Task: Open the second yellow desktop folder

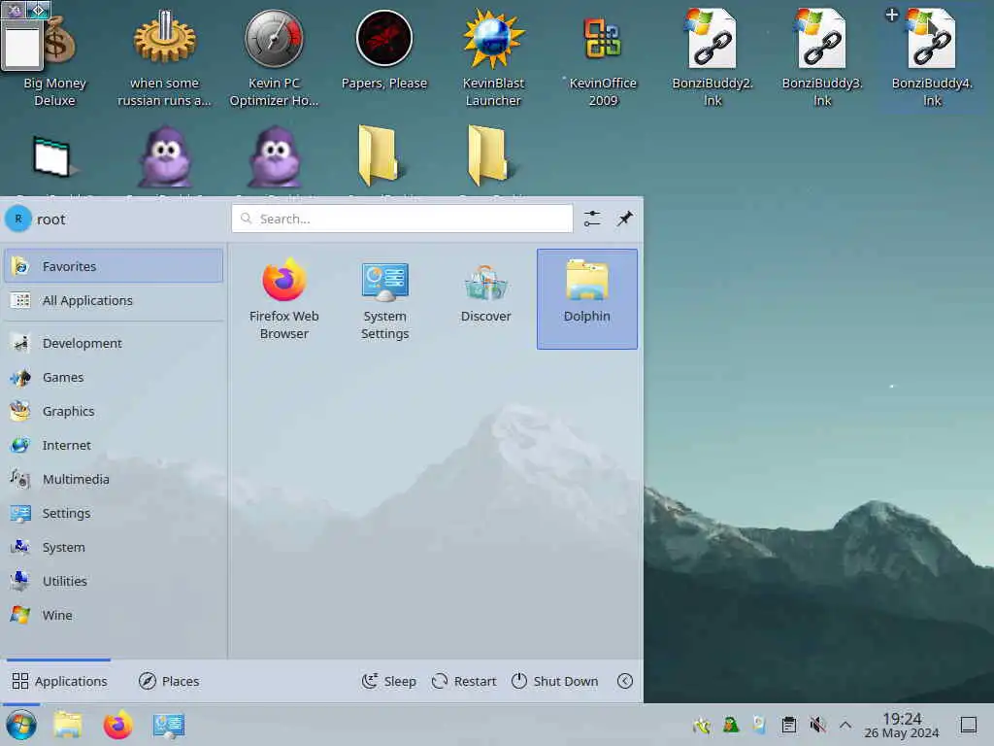Action: coord(489,156)
